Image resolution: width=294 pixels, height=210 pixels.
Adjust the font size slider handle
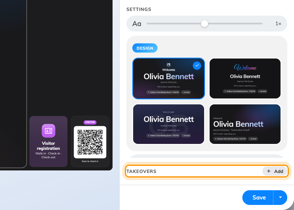coord(205,24)
